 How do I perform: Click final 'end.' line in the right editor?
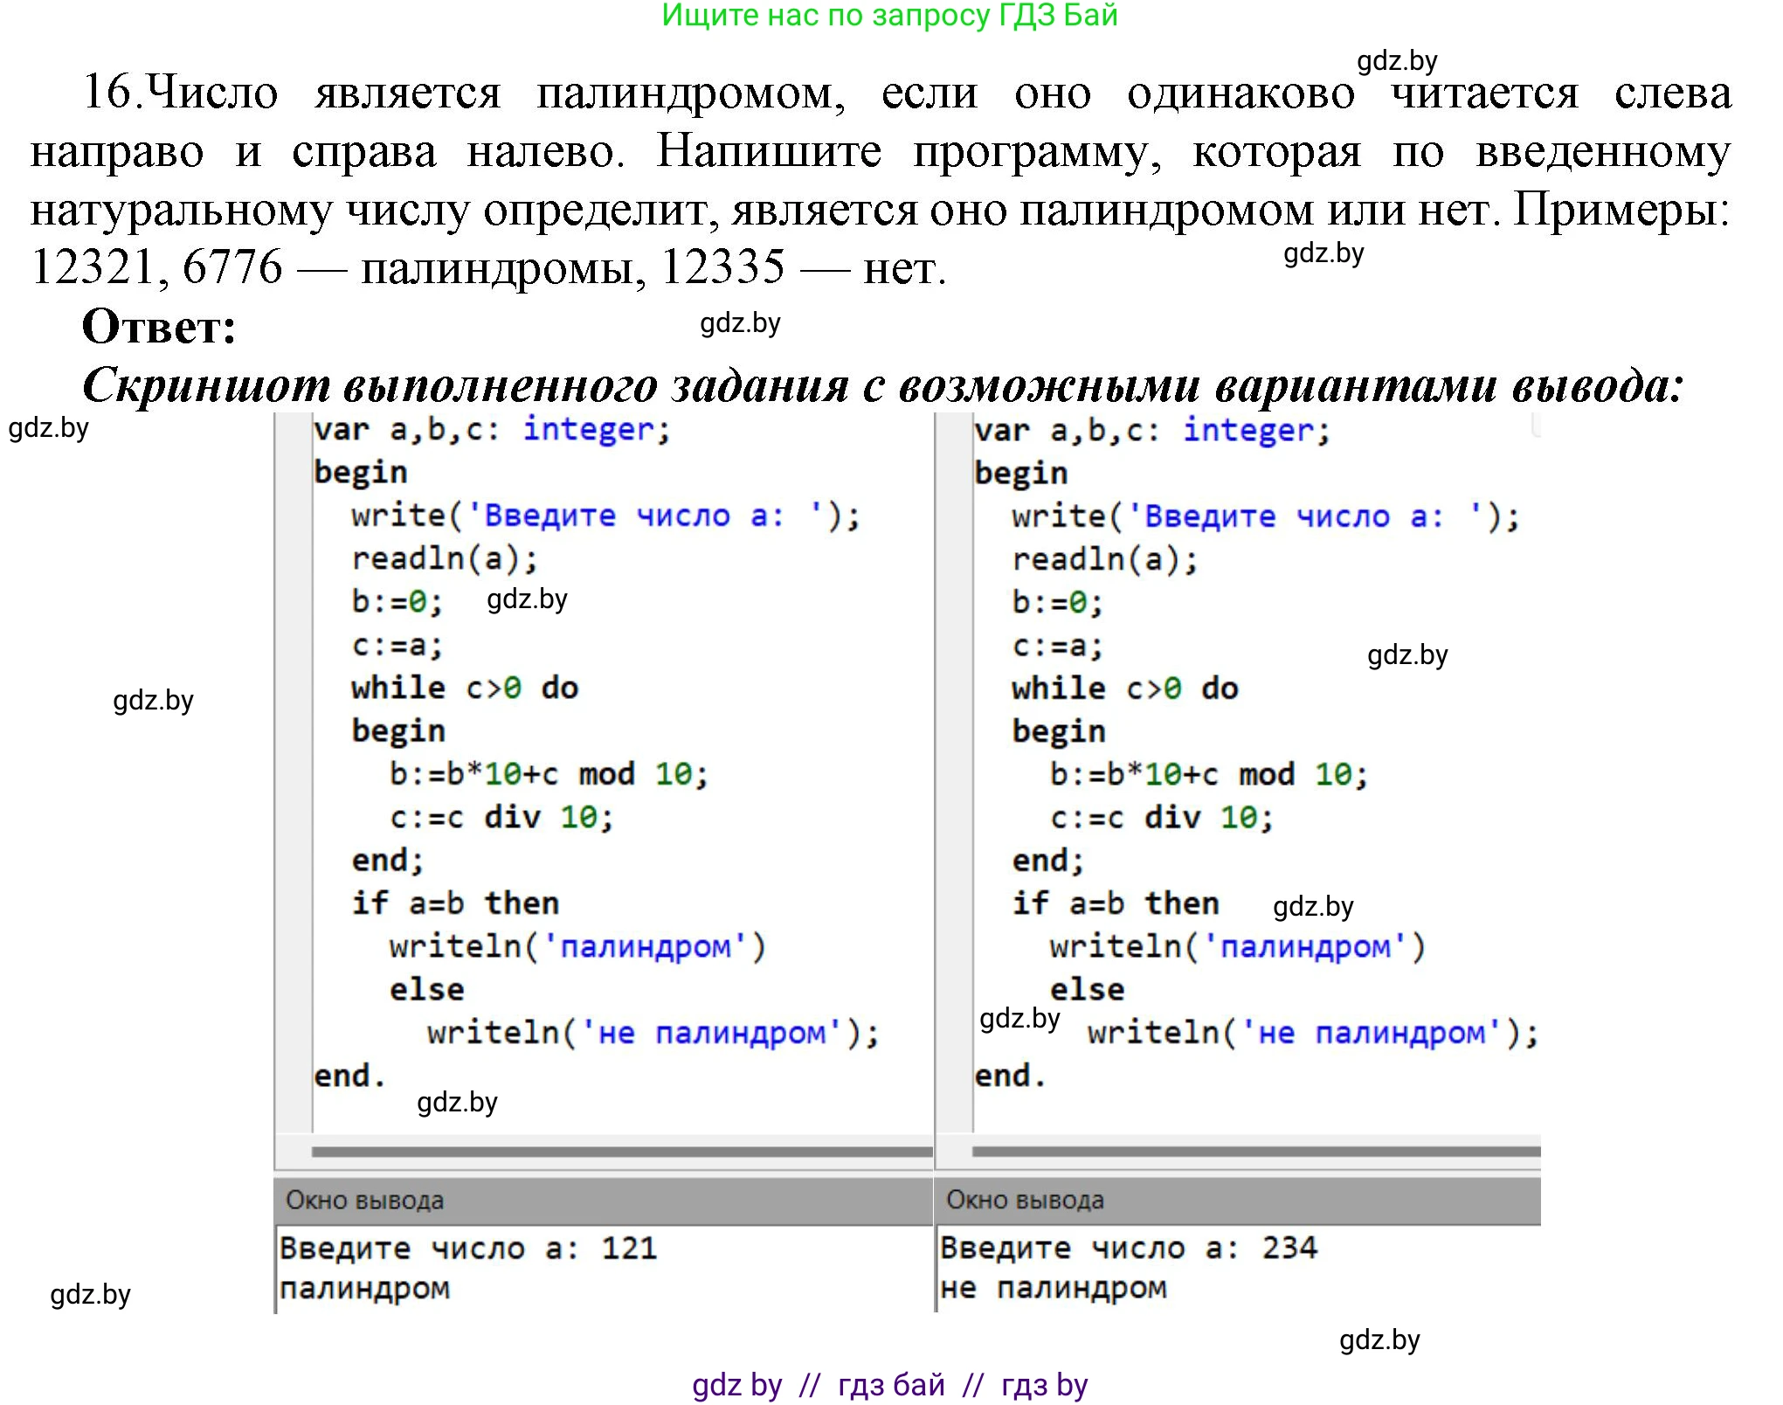tap(1010, 1076)
